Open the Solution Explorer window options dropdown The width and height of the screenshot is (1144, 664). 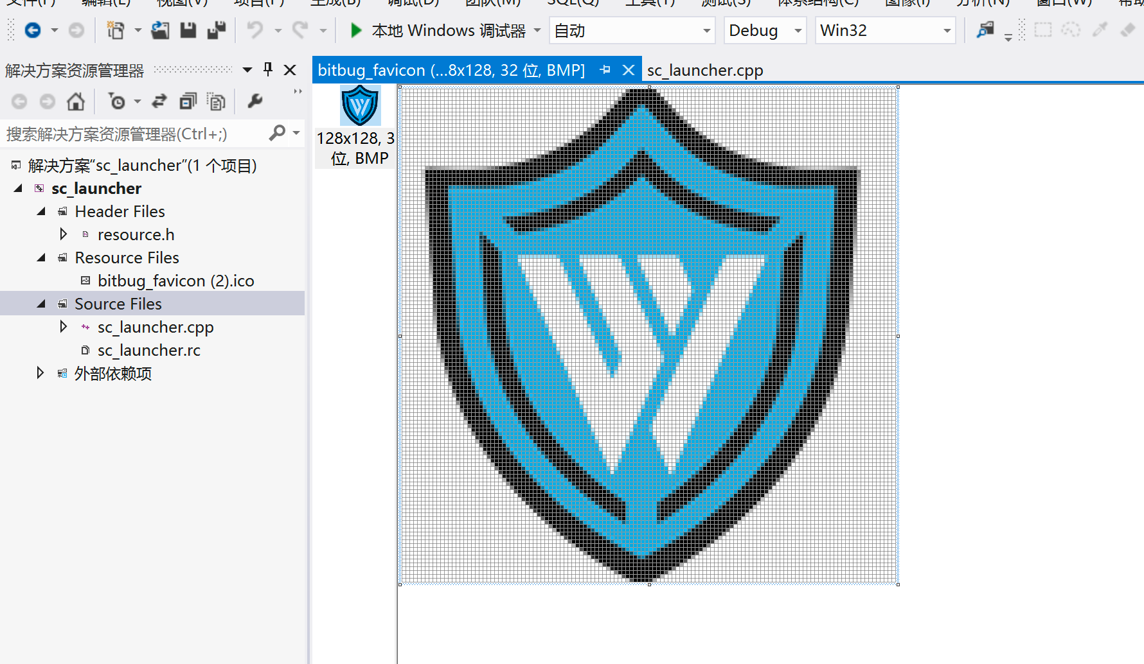click(247, 70)
